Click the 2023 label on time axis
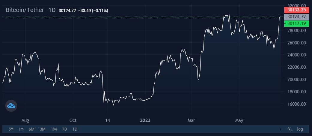312x136 pixels. pos(145,120)
